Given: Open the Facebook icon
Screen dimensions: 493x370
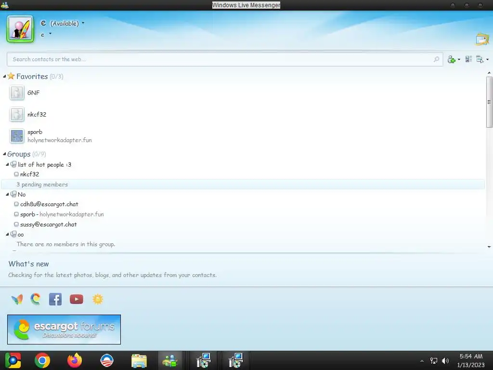Looking at the screenshot, I should [x=55, y=299].
